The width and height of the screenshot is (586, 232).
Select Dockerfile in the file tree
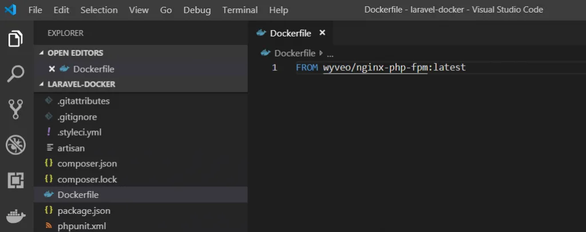tap(141, 194)
